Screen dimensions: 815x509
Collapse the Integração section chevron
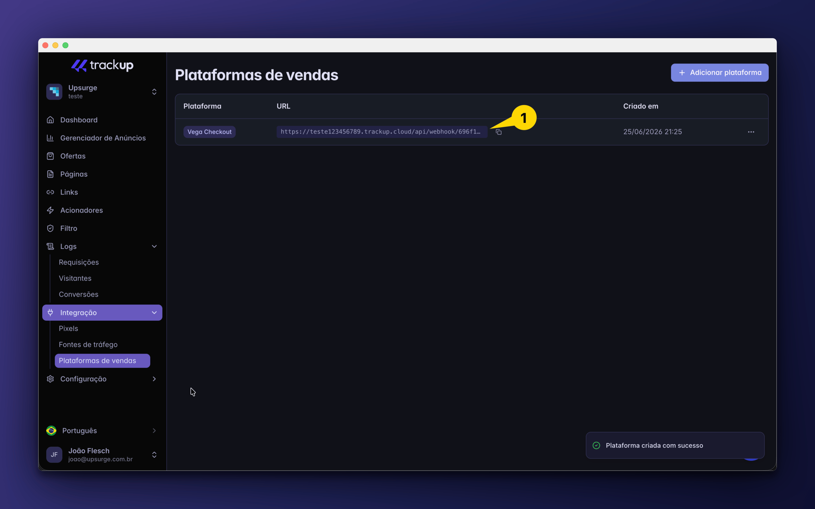click(x=154, y=313)
